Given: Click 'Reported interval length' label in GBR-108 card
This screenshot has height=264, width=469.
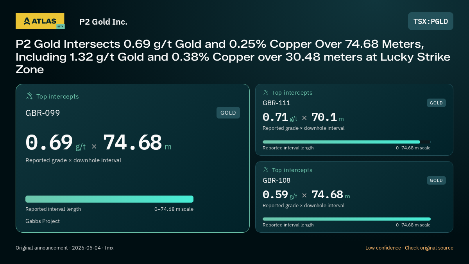Looking at the screenshot, I should pos(288,225).
